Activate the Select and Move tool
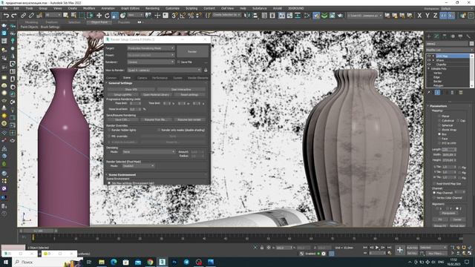Image resolution: width=475 pixels, height=267 pixels. click(x=99, y=16)
